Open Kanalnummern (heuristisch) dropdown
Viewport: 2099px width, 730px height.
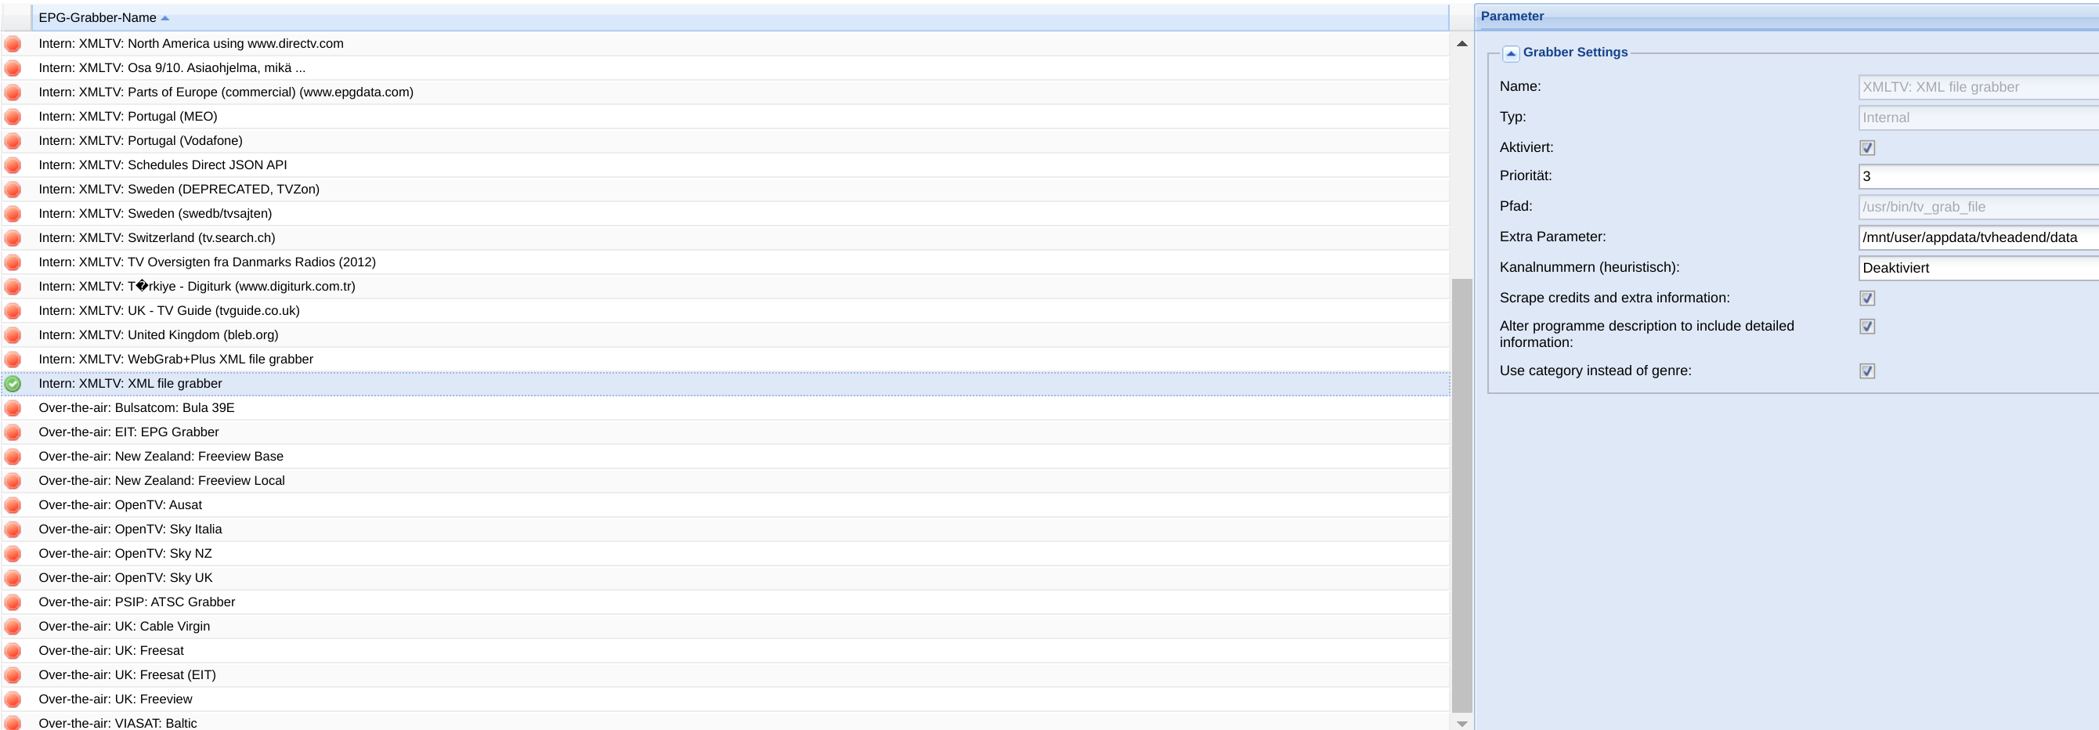(1978, 268)
